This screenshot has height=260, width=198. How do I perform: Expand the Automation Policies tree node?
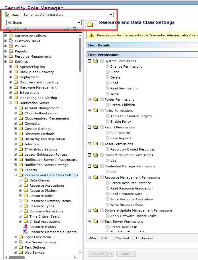[x=6, y=36]
